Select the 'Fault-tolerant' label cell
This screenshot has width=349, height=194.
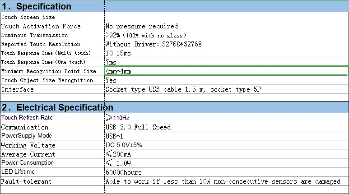[52, 181]
